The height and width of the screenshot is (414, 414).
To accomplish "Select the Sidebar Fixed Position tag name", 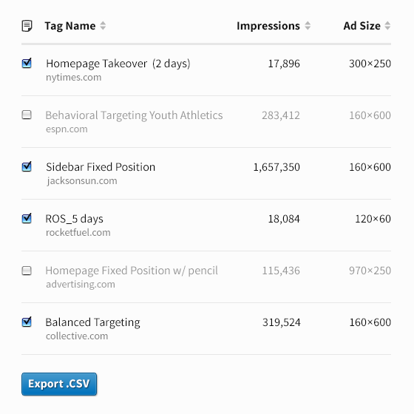I will coord(101,167).
